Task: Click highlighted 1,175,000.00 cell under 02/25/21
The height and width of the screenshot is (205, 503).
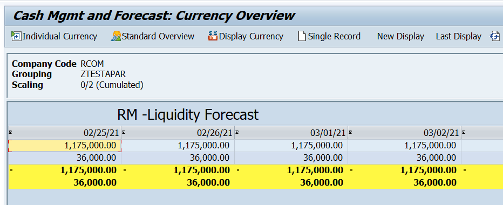Action: point(64,146)
